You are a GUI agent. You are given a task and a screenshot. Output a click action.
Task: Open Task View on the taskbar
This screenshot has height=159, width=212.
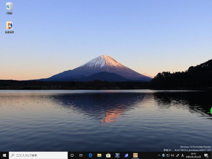pyautogui.click(x=81, y=155)
